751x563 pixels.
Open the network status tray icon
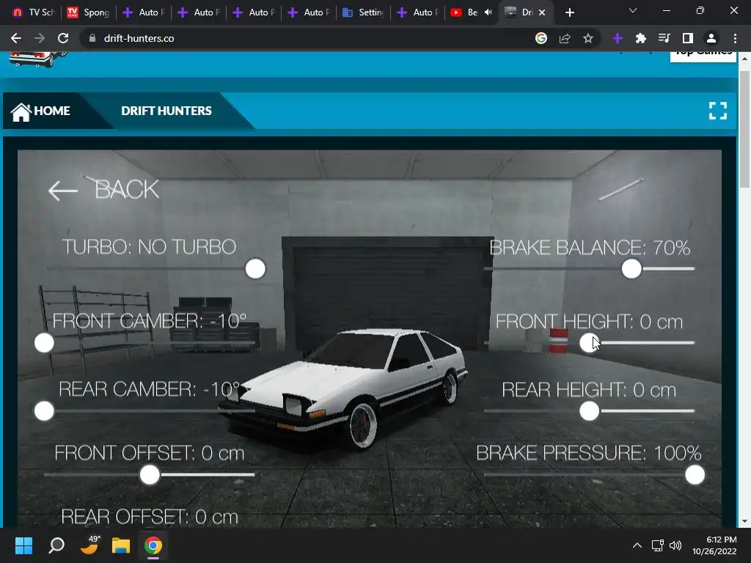pos(657,545)
